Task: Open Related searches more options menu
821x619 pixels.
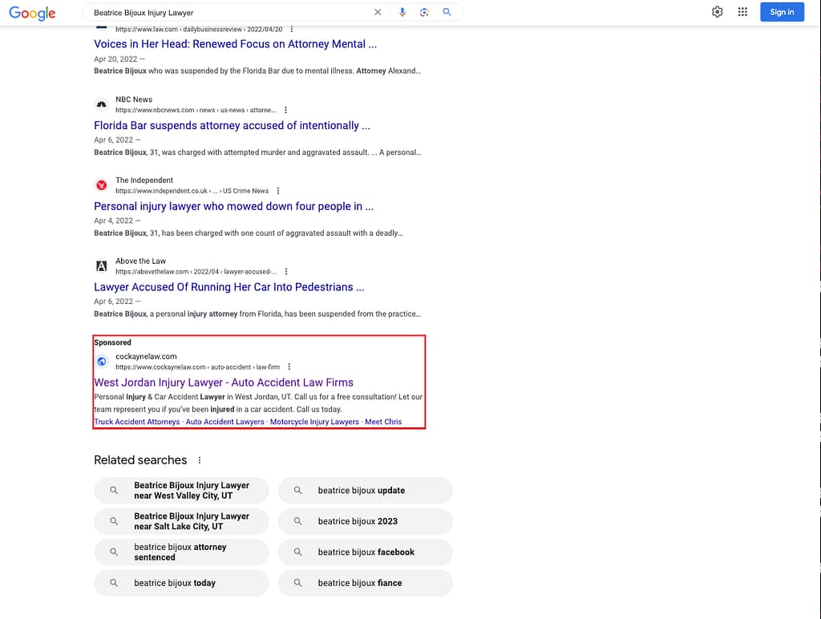Action: coord(200,460)
